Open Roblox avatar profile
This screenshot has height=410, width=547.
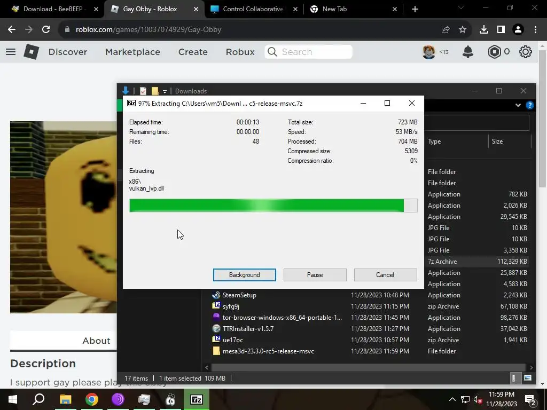[429, 52]
